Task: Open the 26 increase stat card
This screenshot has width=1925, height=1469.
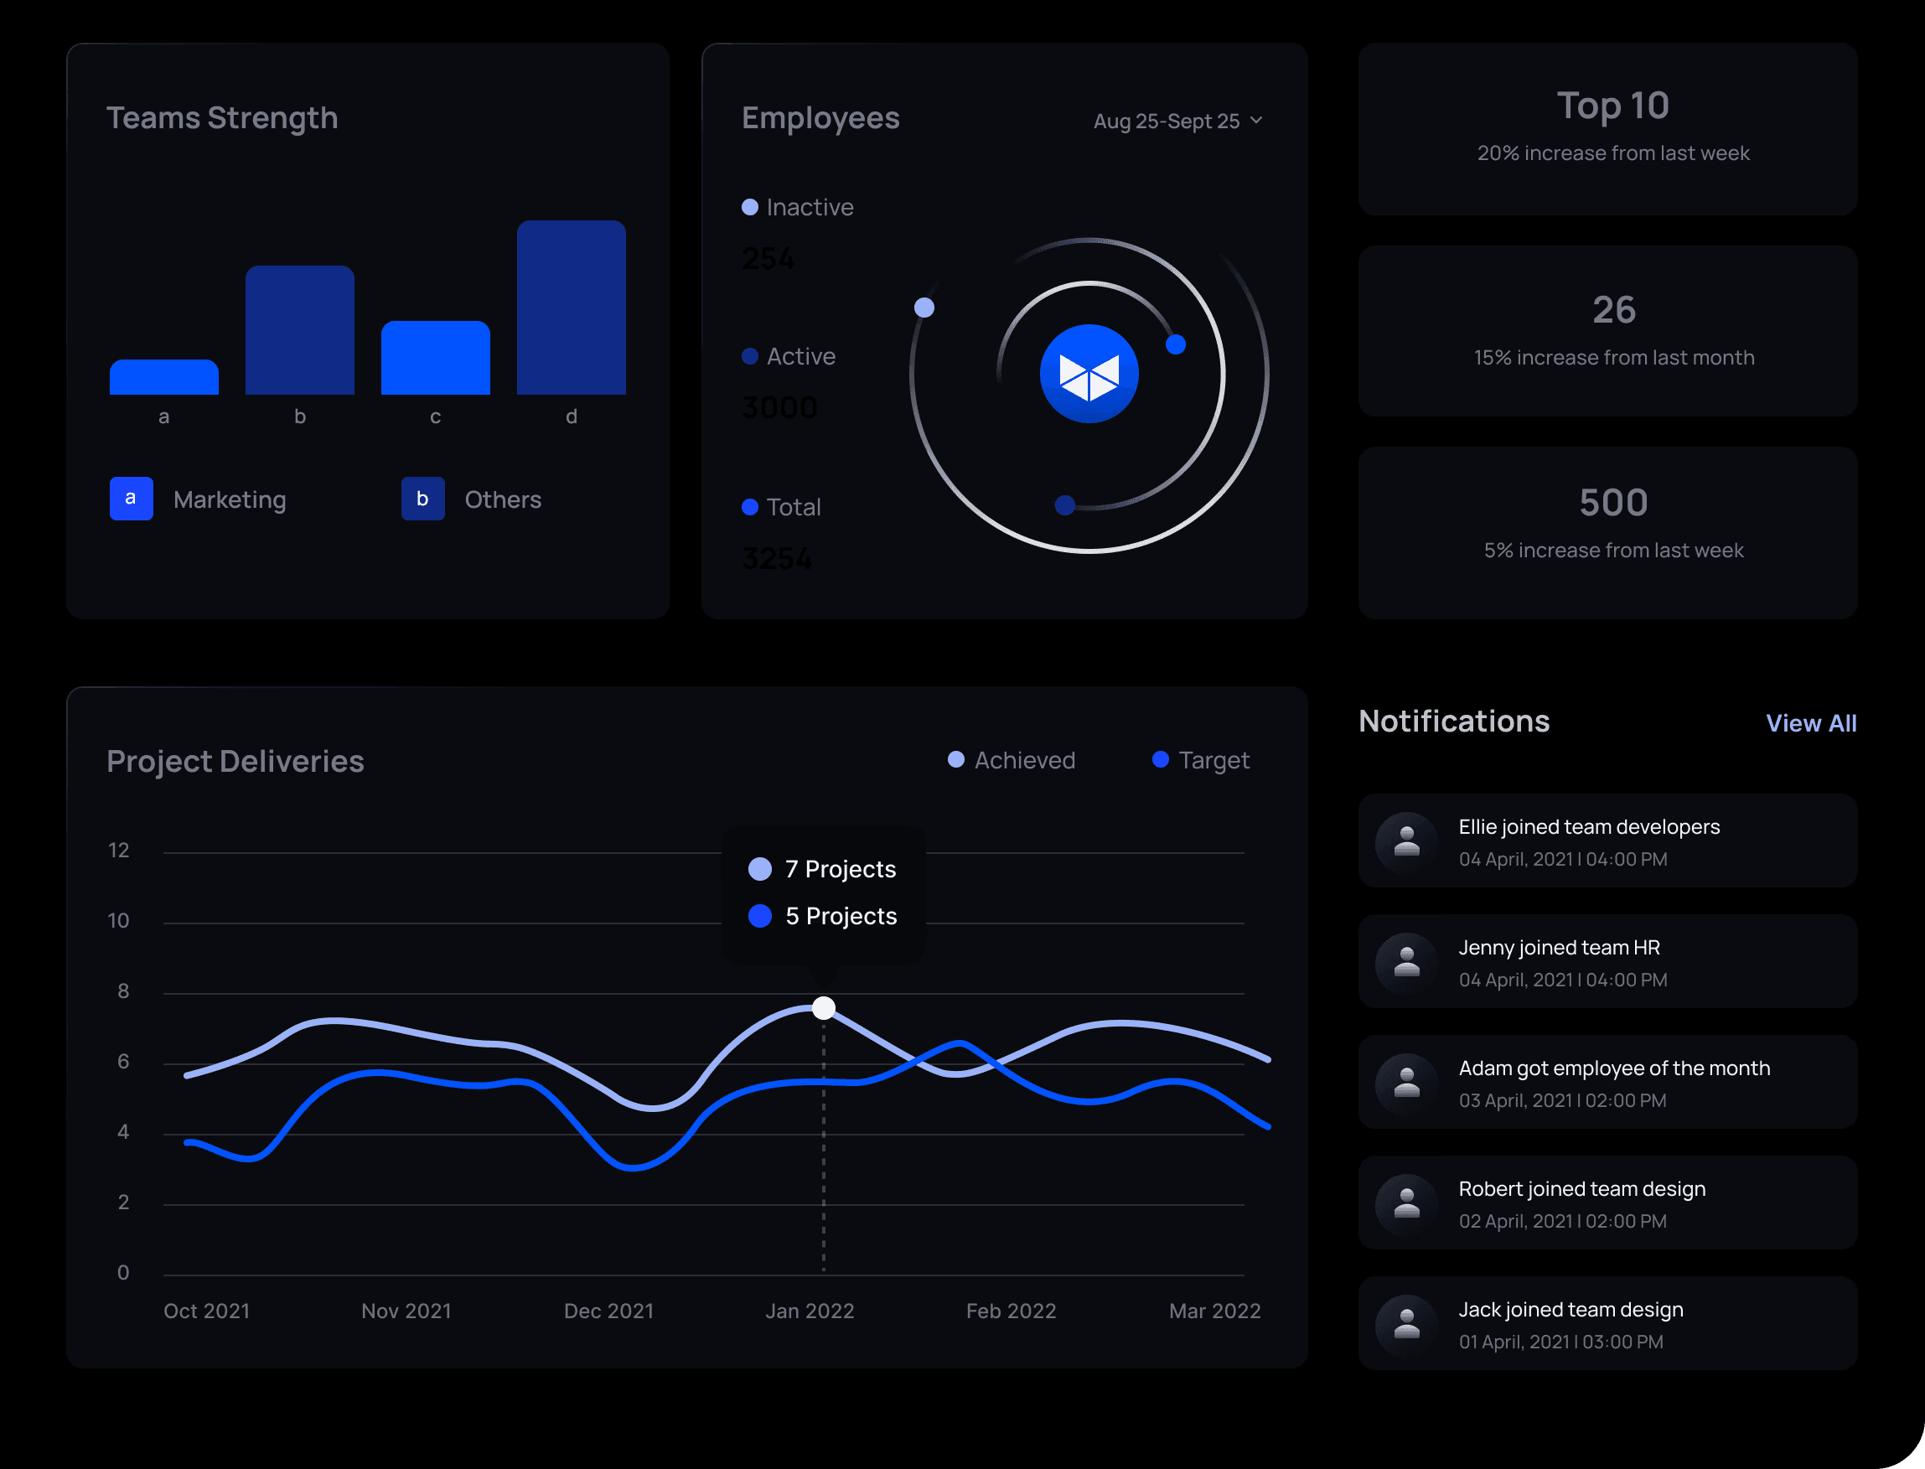Action: coord(1607,330)
